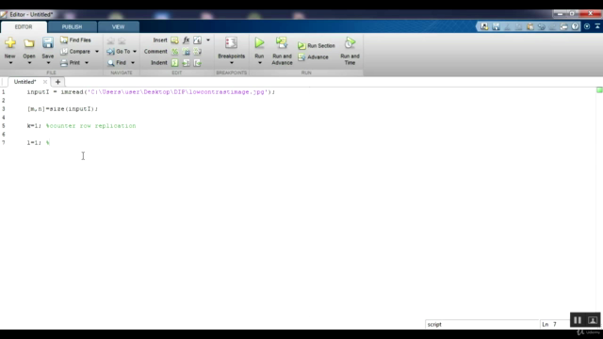Switch to the PUBLISH ribbon tab

[x=72, y=27]
